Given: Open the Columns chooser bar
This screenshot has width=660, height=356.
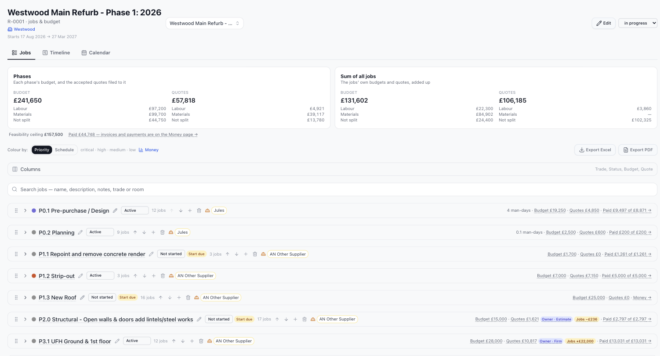Looking at the screenshot, I should 332,169.
